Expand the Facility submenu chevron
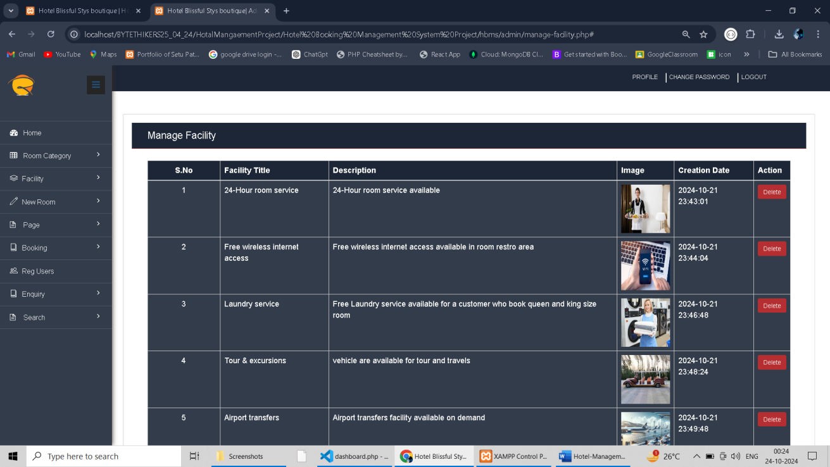830x467 pixels. click(98, 177)
